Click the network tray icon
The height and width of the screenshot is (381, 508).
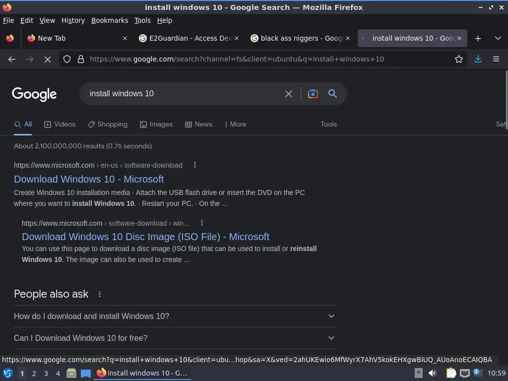click(464, 373)
